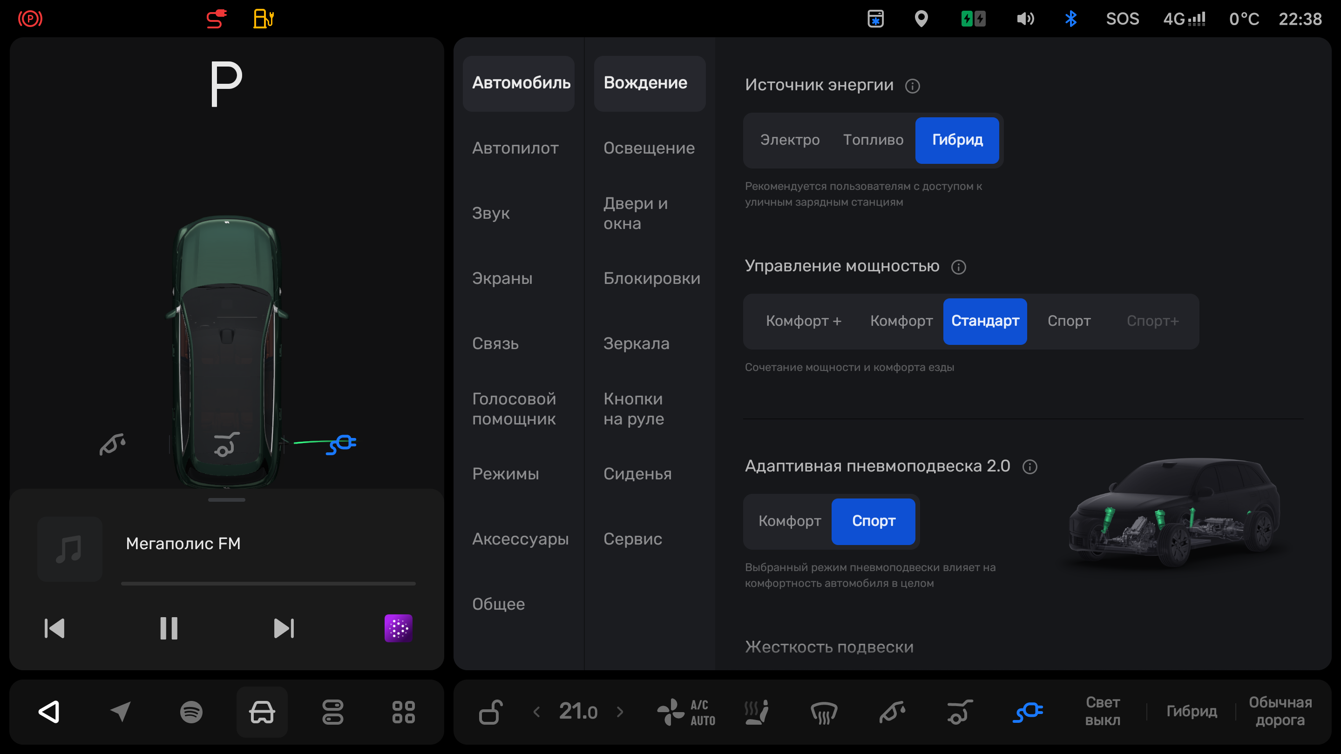Expand the media player drag handle

tap(226, 499)
